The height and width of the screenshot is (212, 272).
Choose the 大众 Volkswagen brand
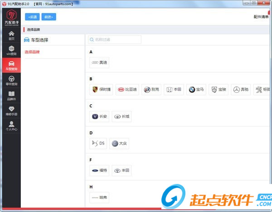[x=119, y=143]
